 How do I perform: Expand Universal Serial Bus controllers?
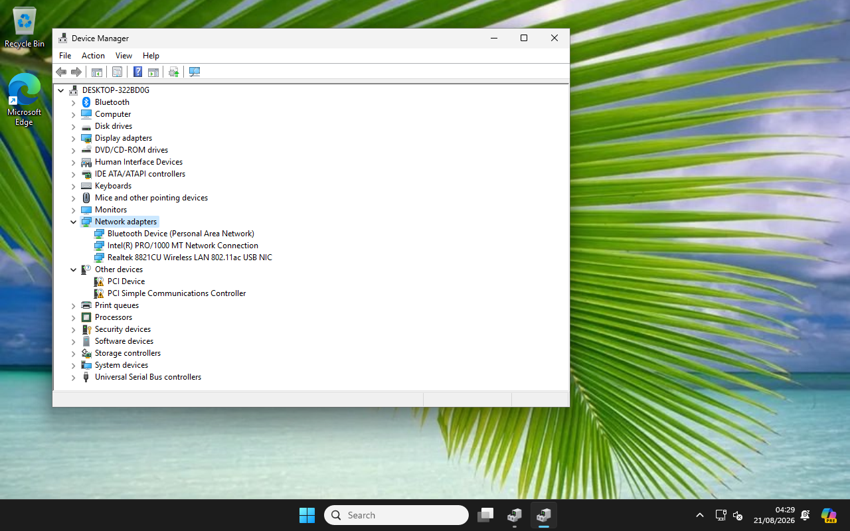coord(74,378)
